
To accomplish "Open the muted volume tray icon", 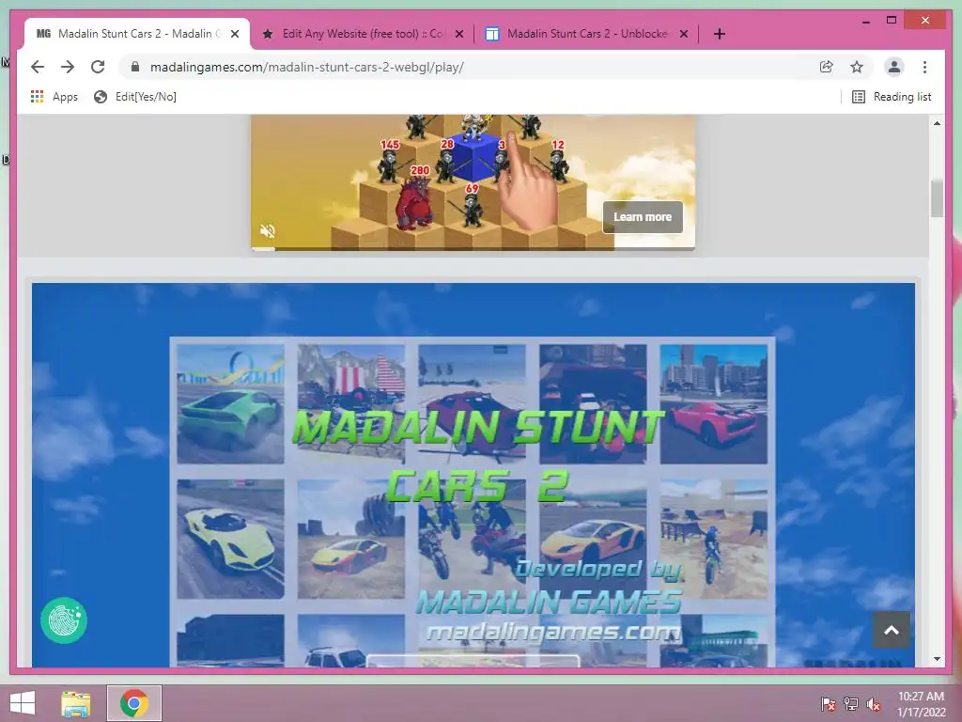I will click(x=874, y=704).
